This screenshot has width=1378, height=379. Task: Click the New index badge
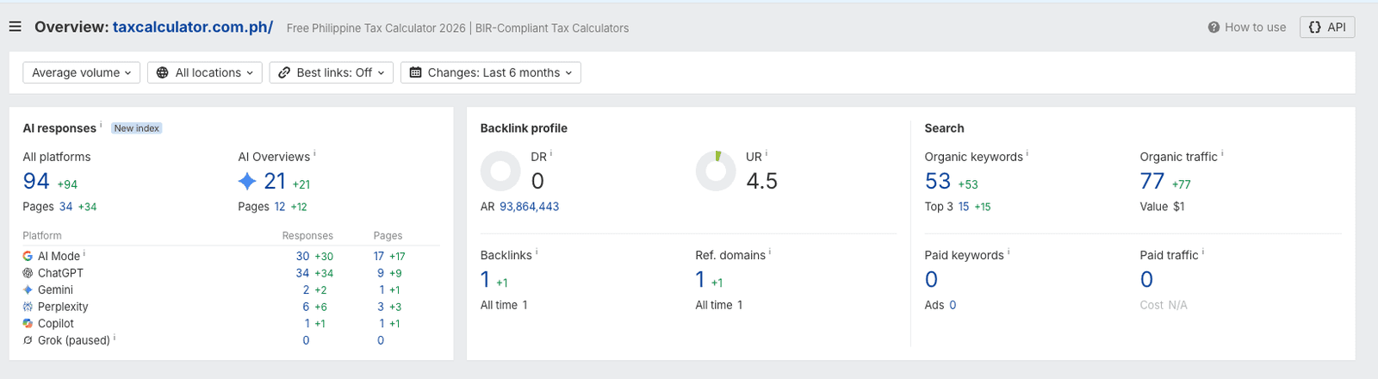[137, 128]
